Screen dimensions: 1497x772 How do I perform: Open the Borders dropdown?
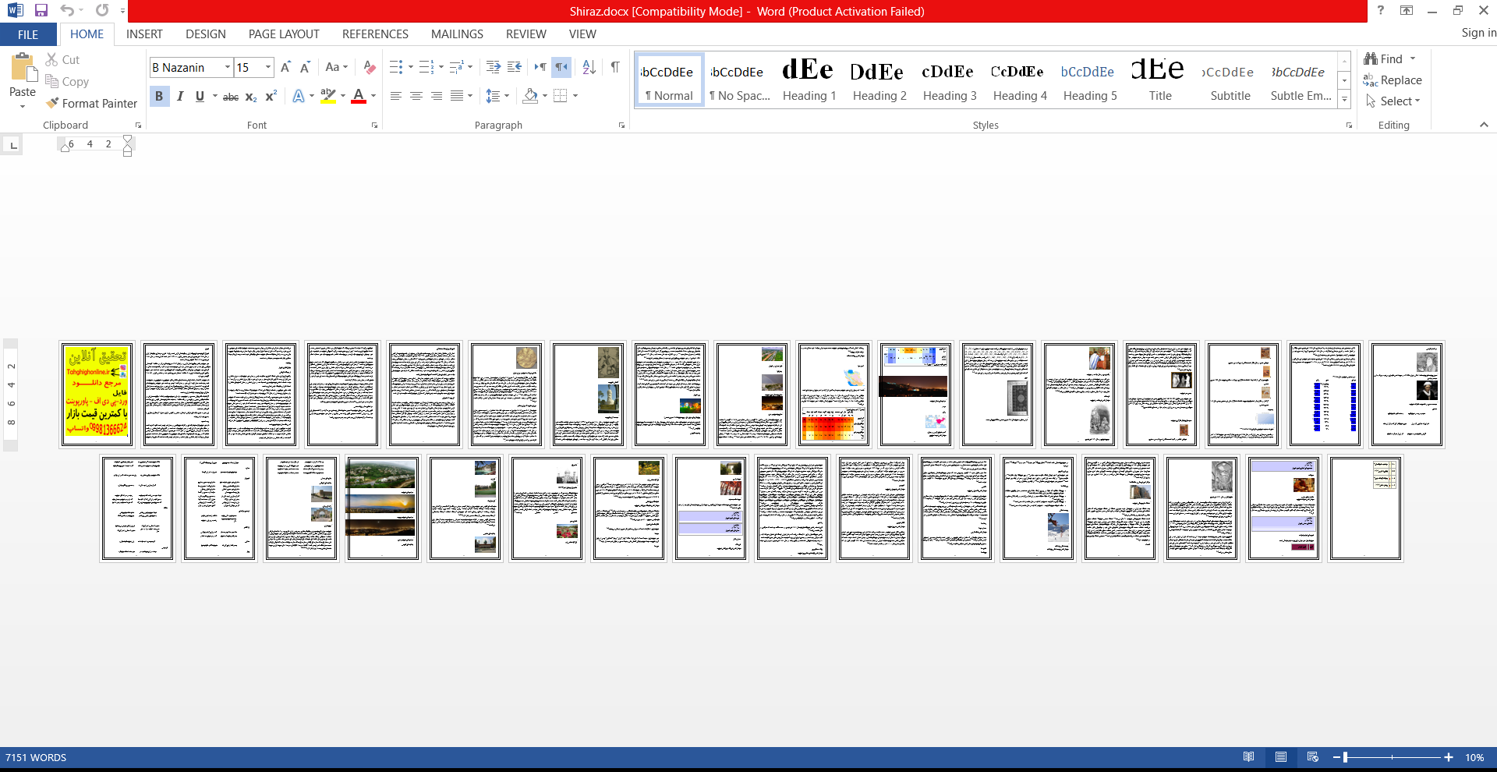coord(575,96)
